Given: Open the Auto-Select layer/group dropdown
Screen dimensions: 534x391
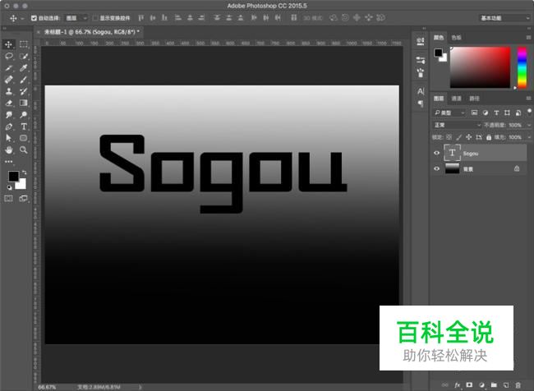Looking at the screenshot, I should 76,18.
